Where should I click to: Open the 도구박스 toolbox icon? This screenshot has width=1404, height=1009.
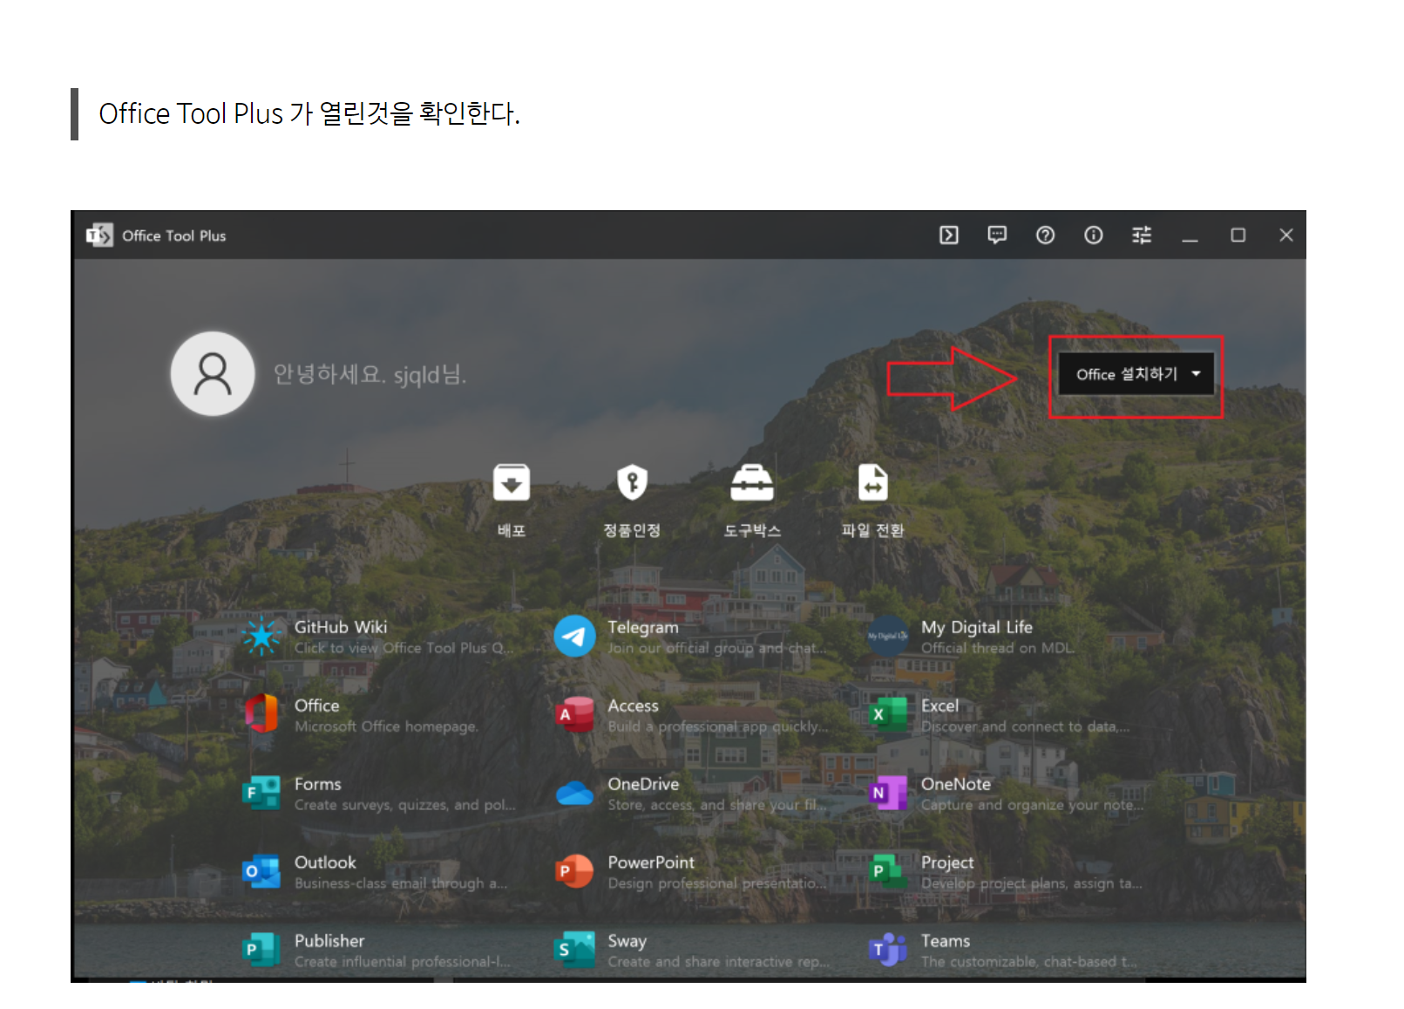pos(752,482)
